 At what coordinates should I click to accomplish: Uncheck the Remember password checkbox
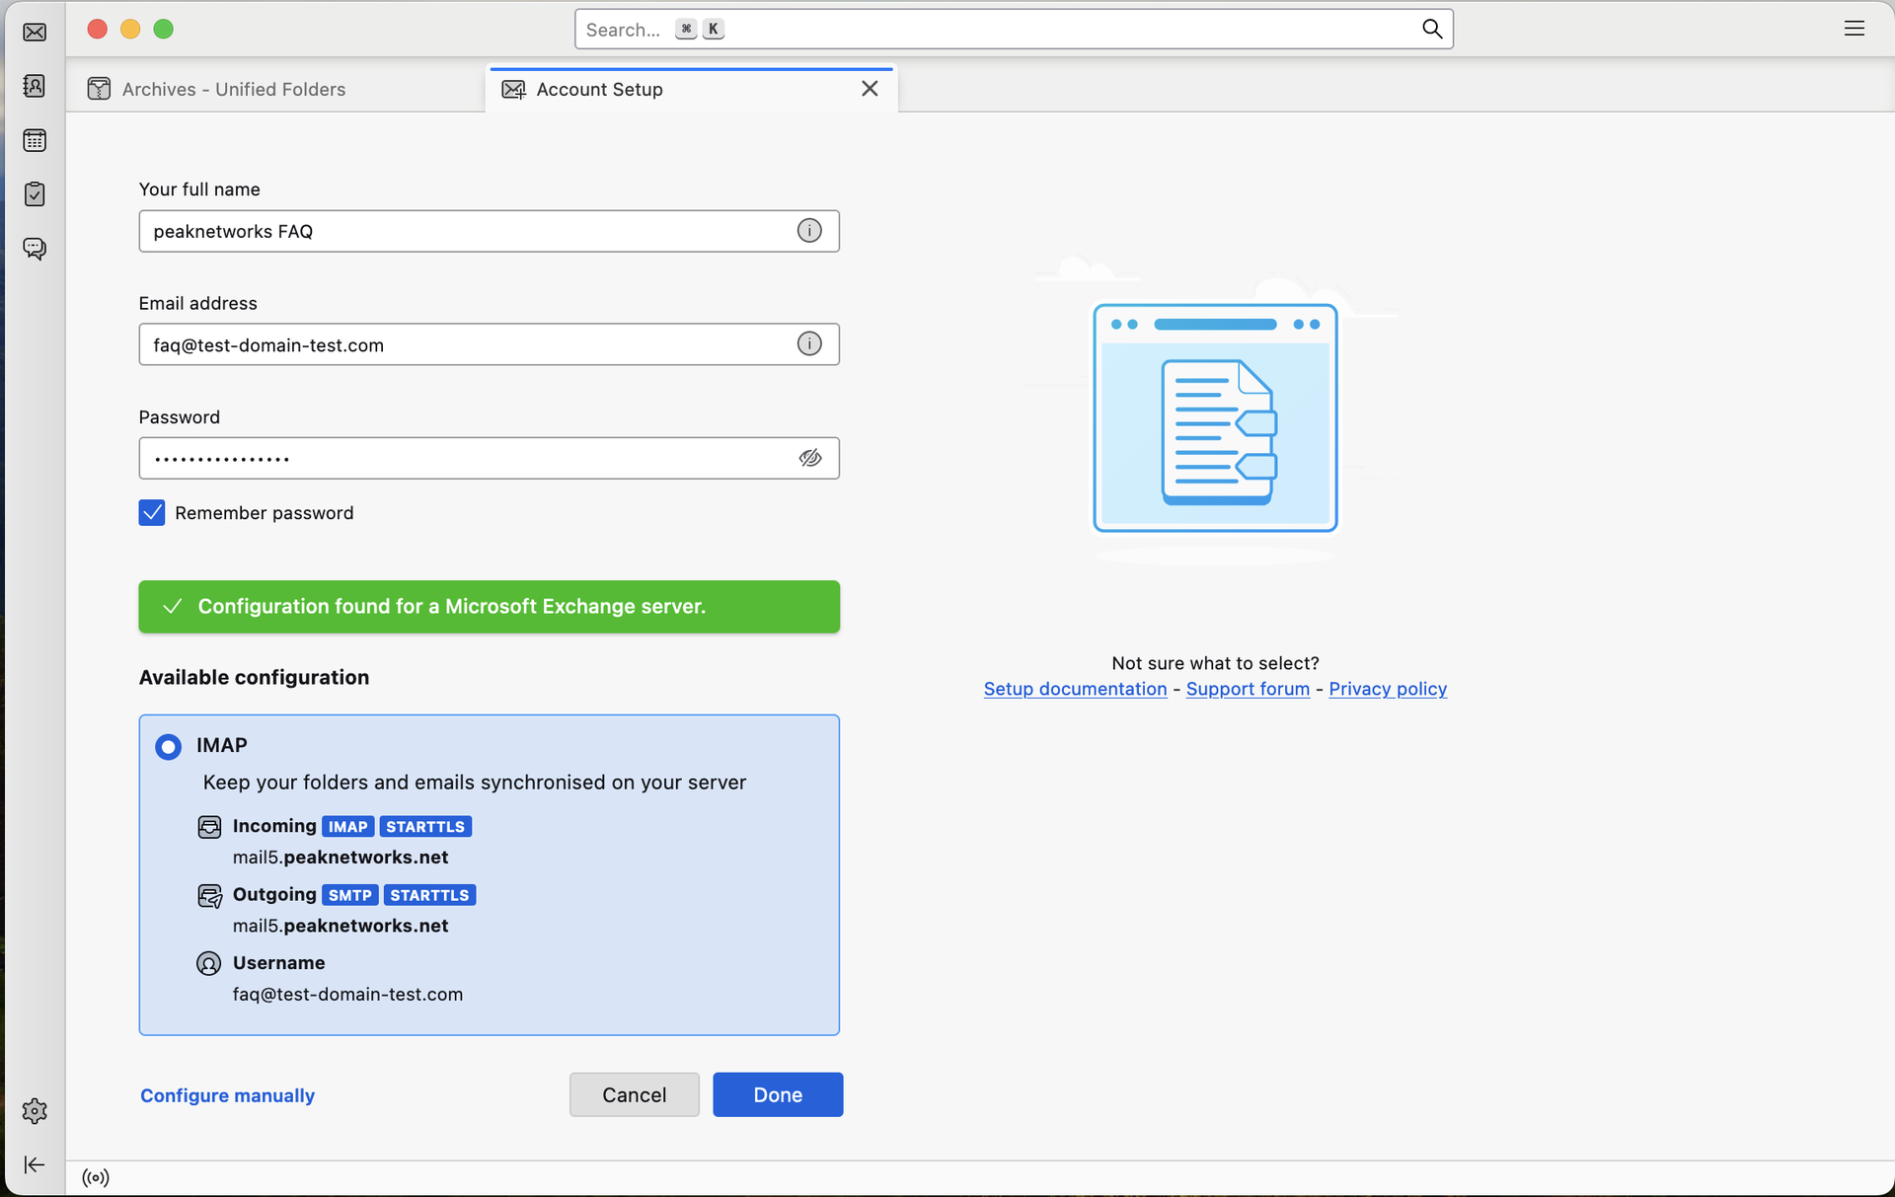point(152,512)
